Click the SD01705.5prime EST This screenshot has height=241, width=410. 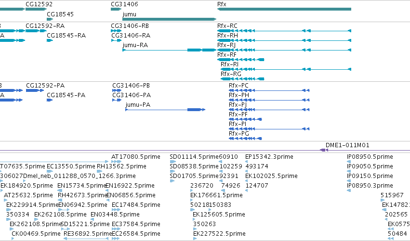tap(172, 181)
